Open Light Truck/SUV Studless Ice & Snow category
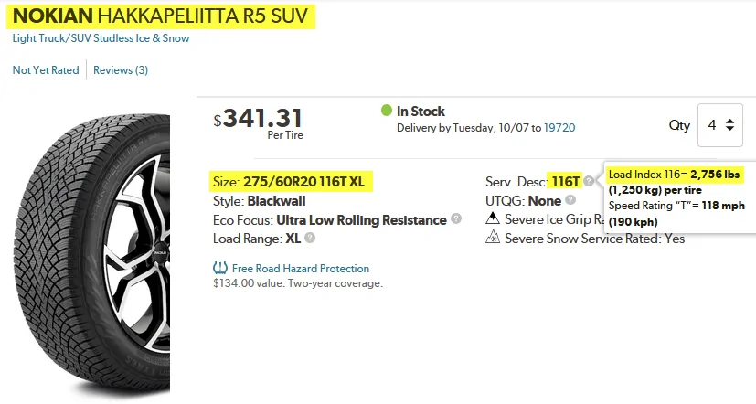This screenshot has width=756, height=404. (101, 38)
